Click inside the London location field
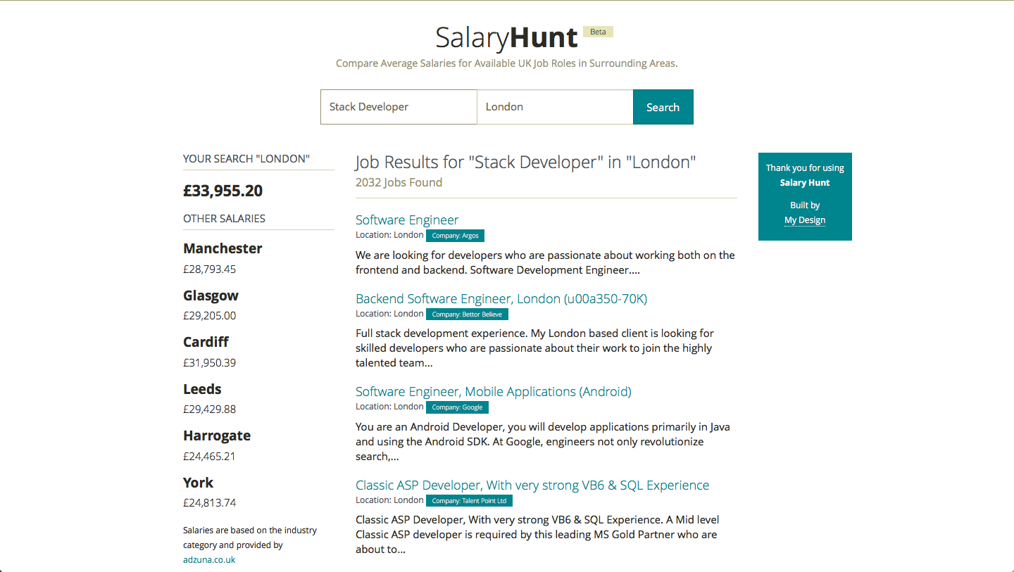The height and width of the screenshot is (572, 1014). 555,106
